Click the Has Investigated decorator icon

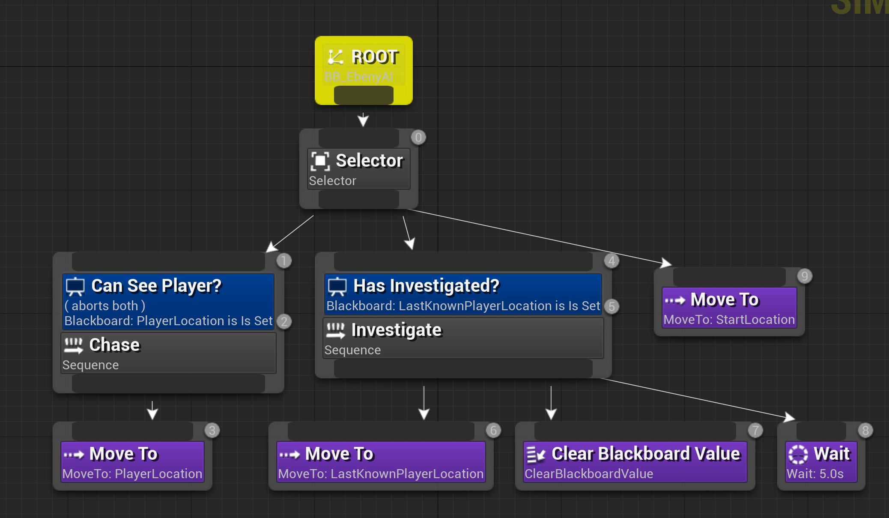click(337, 287)
